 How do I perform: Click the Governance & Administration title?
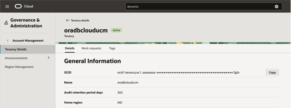(26, 23)
